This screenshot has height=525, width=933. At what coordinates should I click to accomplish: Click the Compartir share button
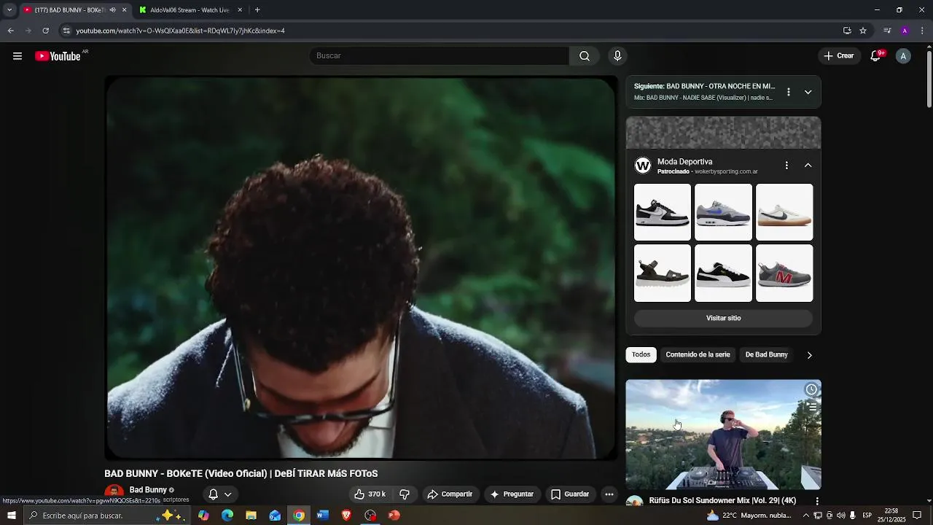pos(450,494)
